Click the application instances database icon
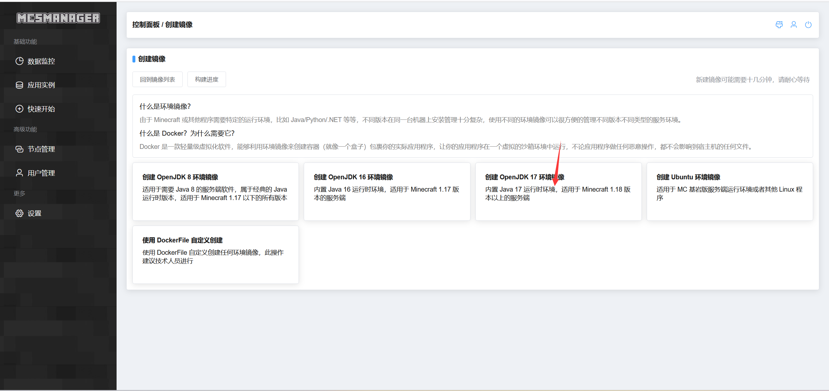This screenshot has width=829, height=391. coord(19,85)
